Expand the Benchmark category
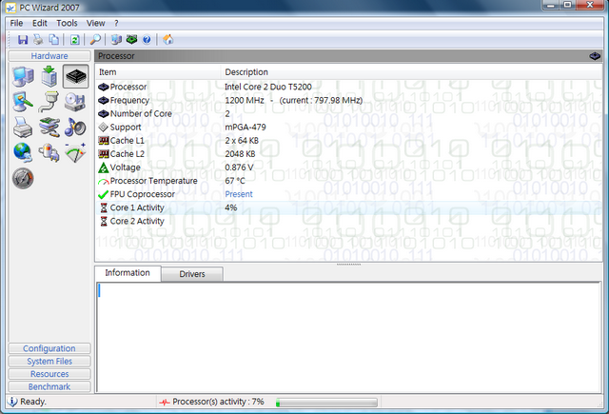 [49, 386]
